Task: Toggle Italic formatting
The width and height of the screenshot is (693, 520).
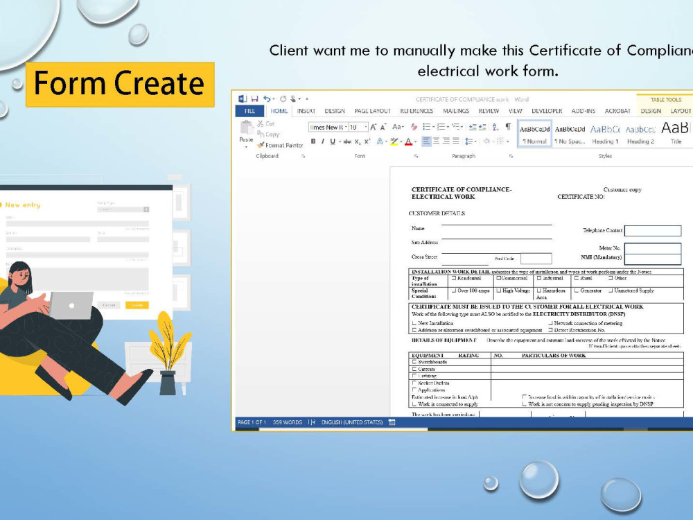Action: click(x=323, y=141)
